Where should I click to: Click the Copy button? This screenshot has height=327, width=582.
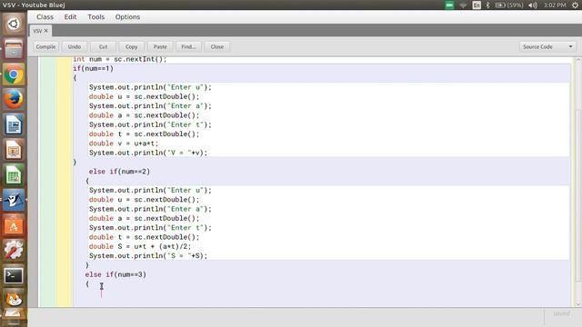tap(131, 46)
